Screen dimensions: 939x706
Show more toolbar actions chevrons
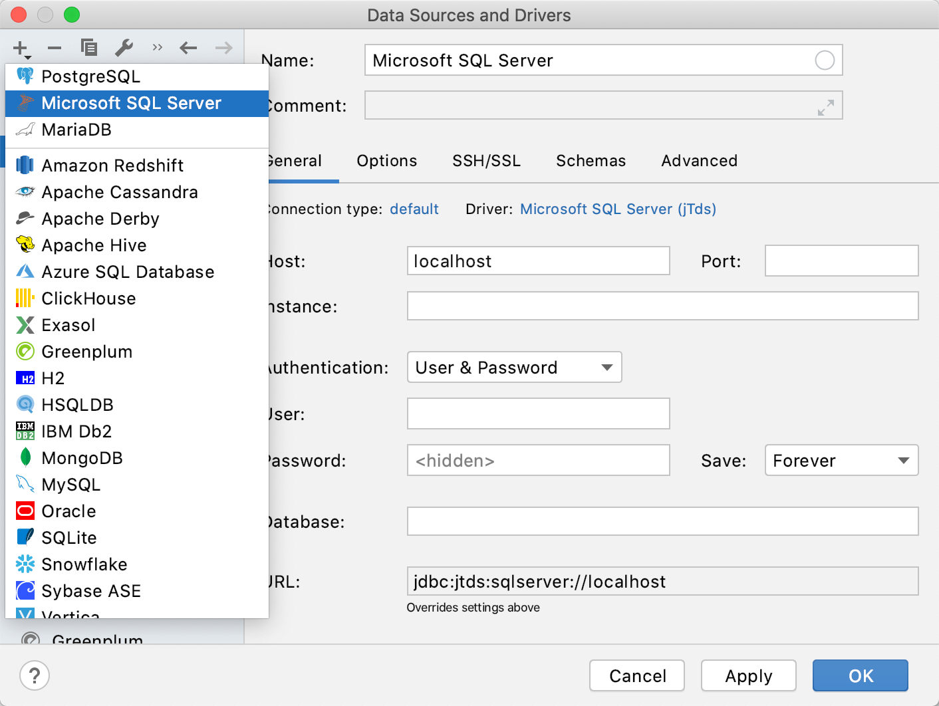[x=158, y=48]
